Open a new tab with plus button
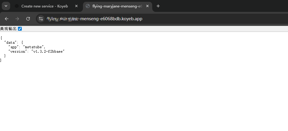This screenshot has height=131, width=288. [158, 6]
